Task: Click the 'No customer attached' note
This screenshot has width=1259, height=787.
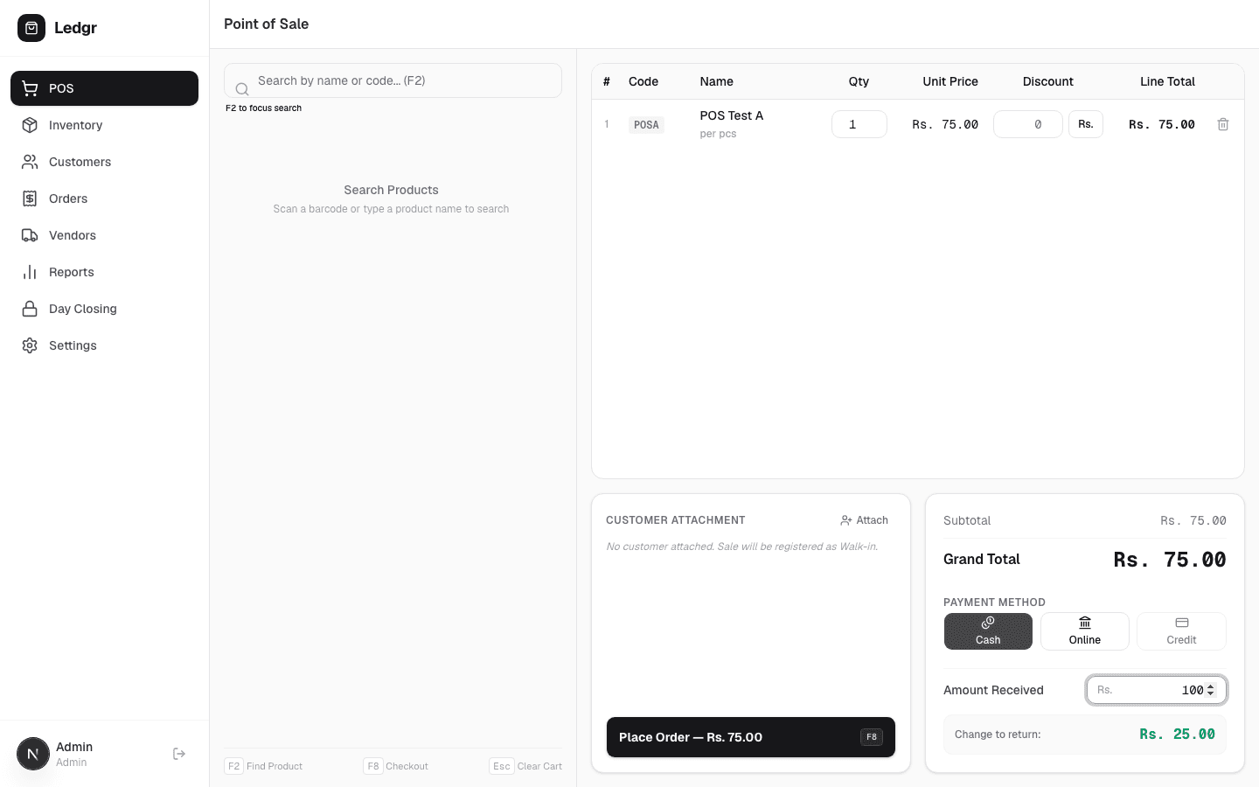Action: pos(742,547)
